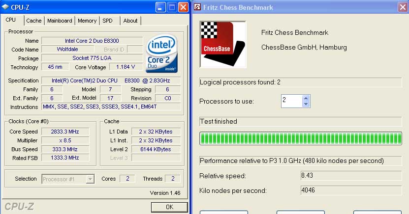The image size is (409, 214).
Task: Click the Intel Core 2 Duo logo
Action: point(162,53)
